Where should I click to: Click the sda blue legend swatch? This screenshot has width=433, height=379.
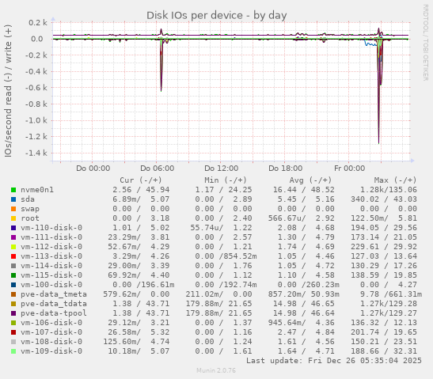(x=13, y=199)
